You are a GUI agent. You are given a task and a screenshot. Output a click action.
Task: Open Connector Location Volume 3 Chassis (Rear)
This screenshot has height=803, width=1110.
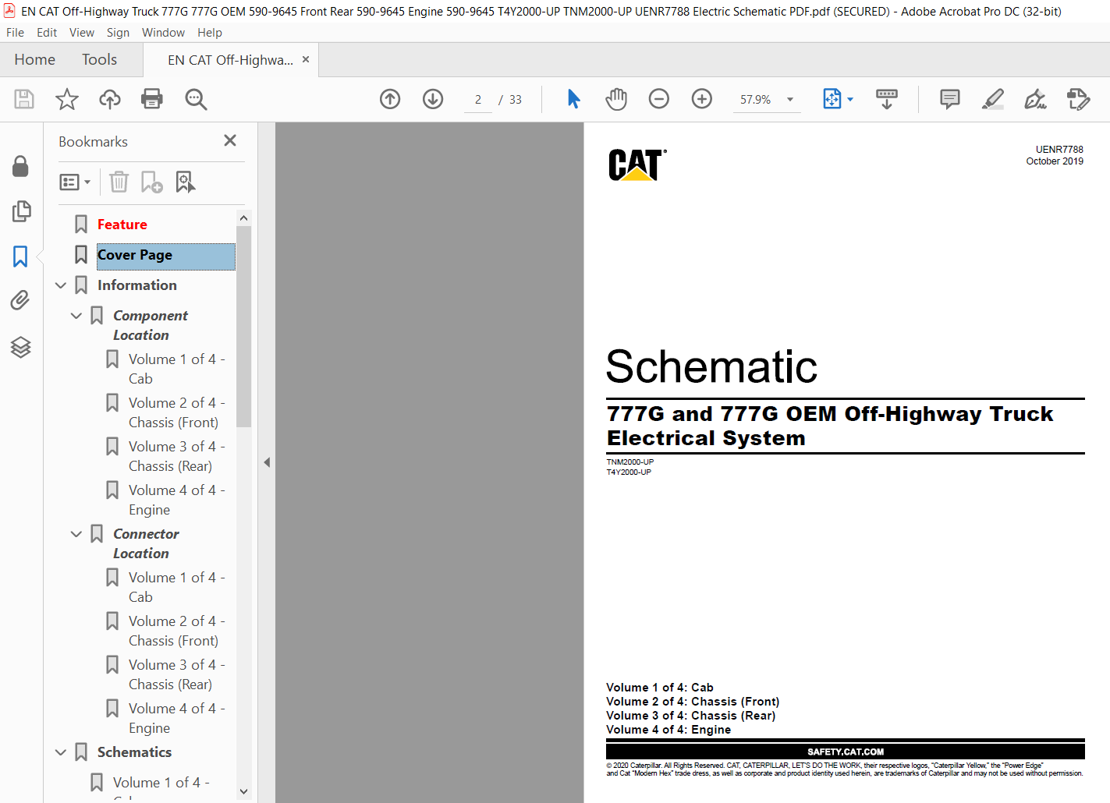(176, 674)
